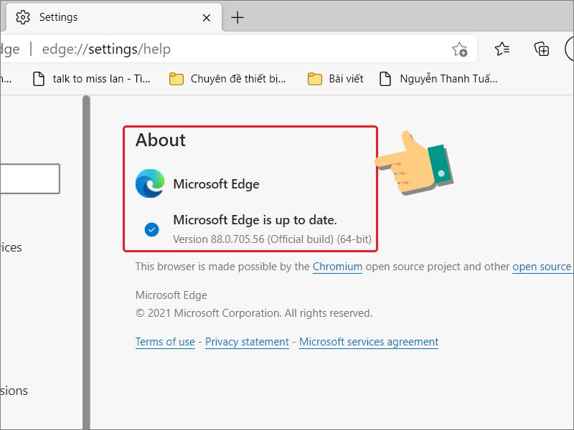Click the blue up-to-date checkmark icon
This screenshot has width=574, height=430.
pyautogui.click(x=151, y=229)
